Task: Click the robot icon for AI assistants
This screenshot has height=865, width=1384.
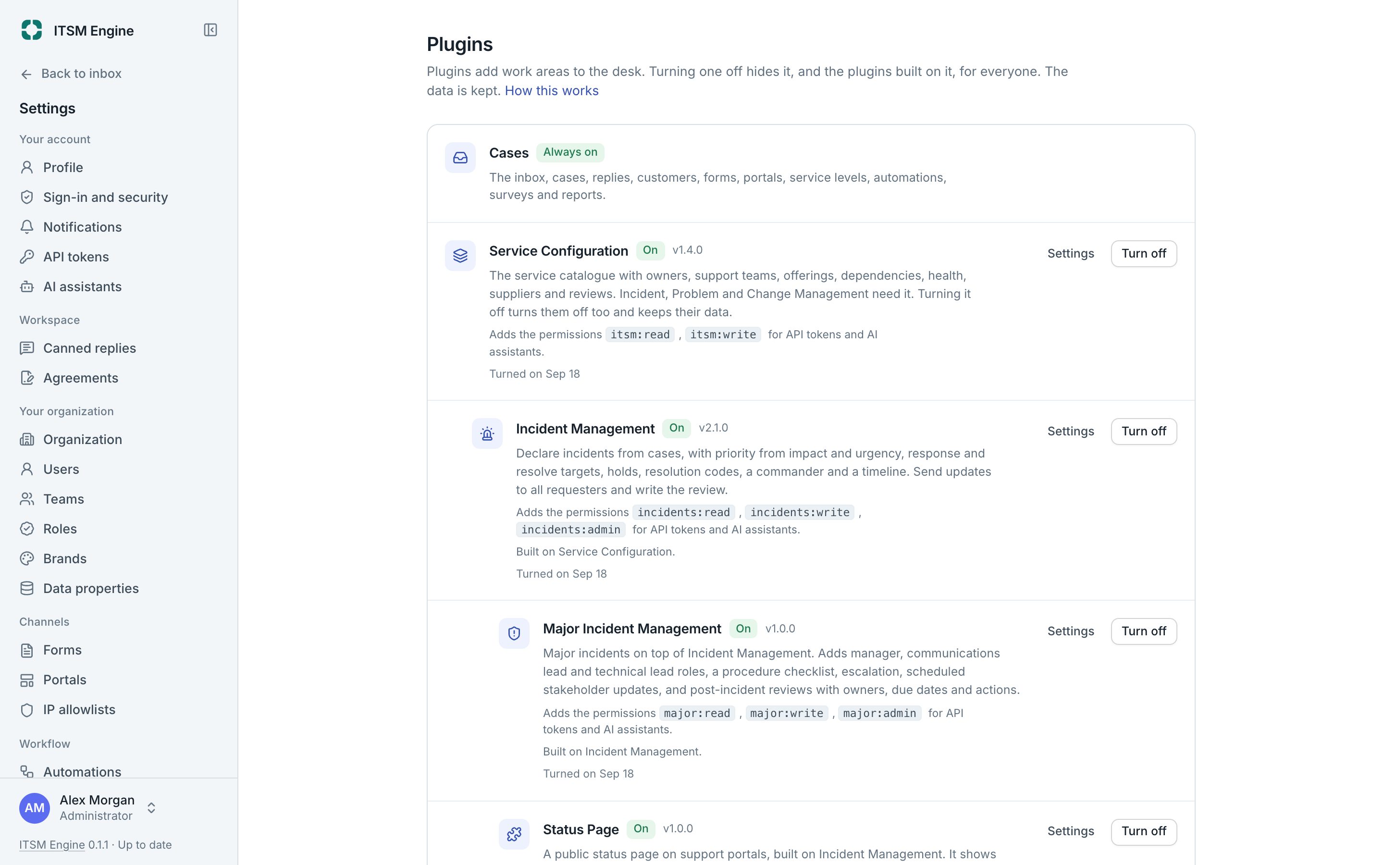Action: (27, 286)
